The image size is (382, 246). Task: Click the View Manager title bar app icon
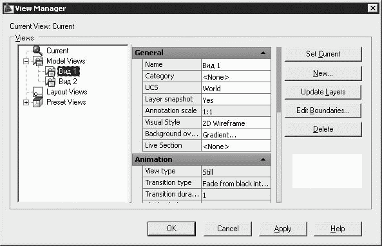point(9,8)
